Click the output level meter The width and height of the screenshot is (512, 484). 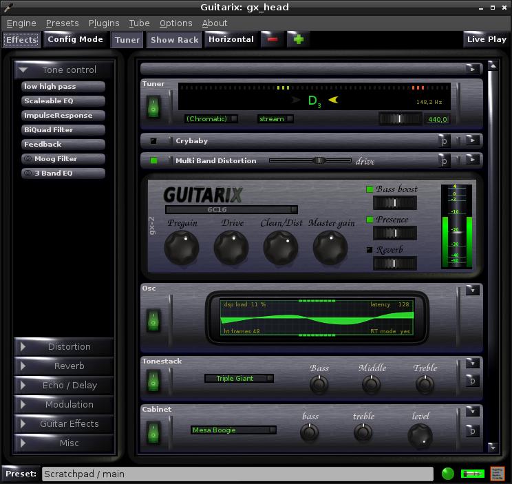456,227
